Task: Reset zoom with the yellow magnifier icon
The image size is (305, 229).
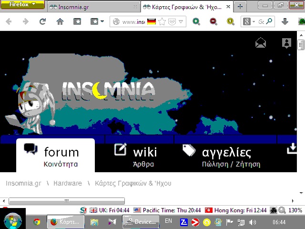Action: coord(230,21)
